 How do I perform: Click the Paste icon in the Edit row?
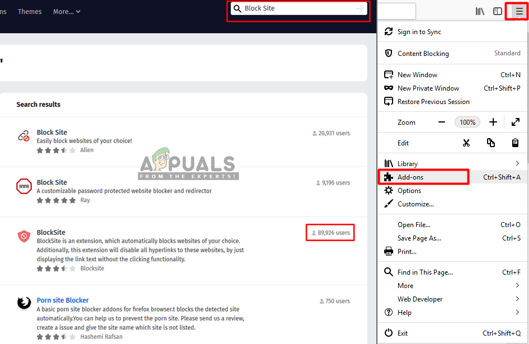pyautogui.click(x=515, y=143)
